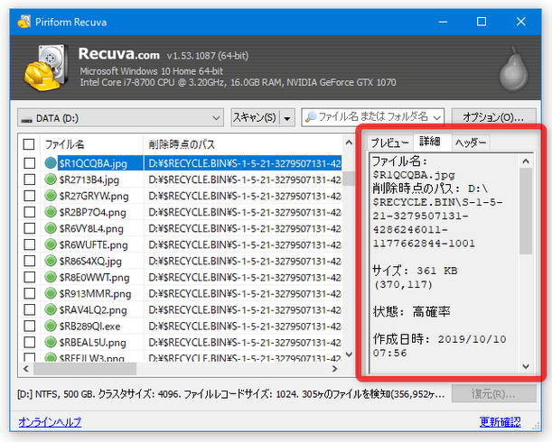This screenshot has width=552, height=442.
Task: Open the arrow menu beside スキャン(S)
Action: pyautogui.click(x=287, y=118)
